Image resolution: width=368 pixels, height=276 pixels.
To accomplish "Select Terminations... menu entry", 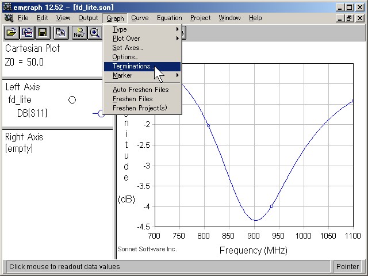I will coord(143,67).
